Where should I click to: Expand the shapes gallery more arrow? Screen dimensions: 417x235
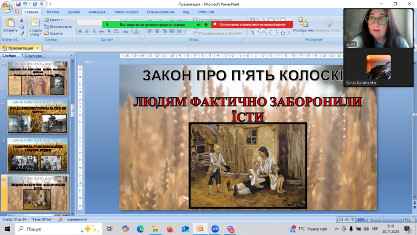[x=289, y=33]
